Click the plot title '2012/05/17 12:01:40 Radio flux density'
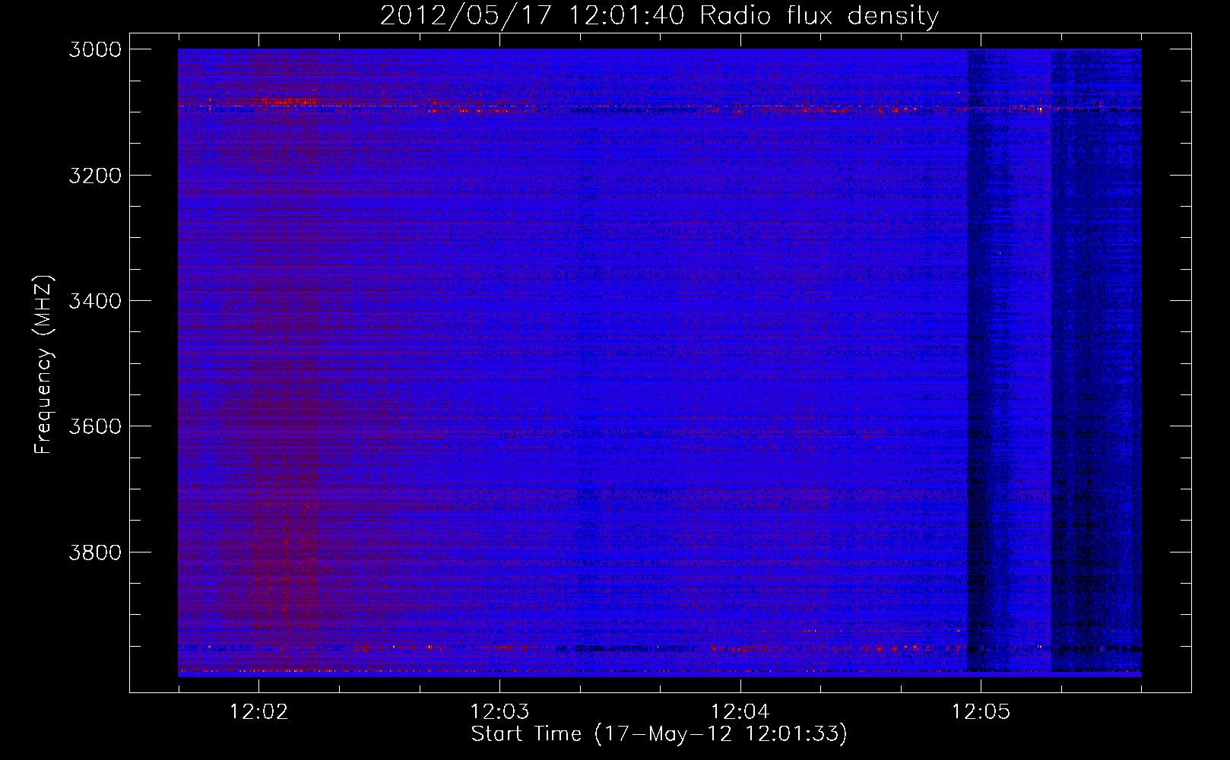The width and height of the screenshot is (1230, 760). (x=659, y=15)
